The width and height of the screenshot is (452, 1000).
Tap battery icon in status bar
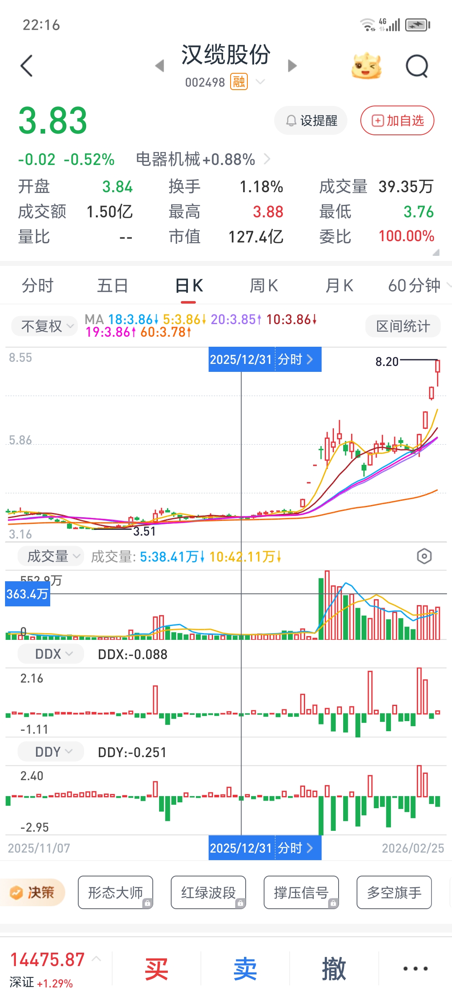pyautogui.click(x=418, y=25)
